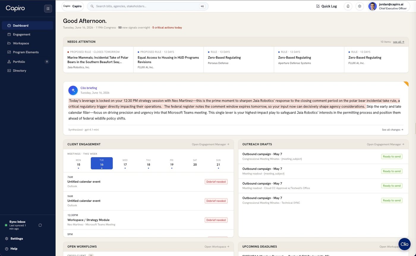Click the Sync Inbox status text
Image resolution: width=416 pixels, height=256 pixels.
pos(17,222)
